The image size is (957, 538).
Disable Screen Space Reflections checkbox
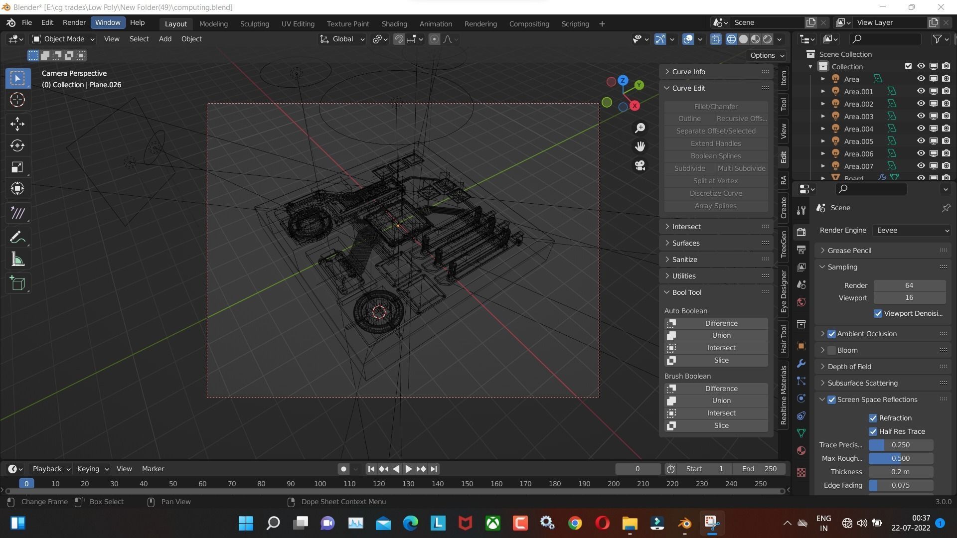[831, 400]
